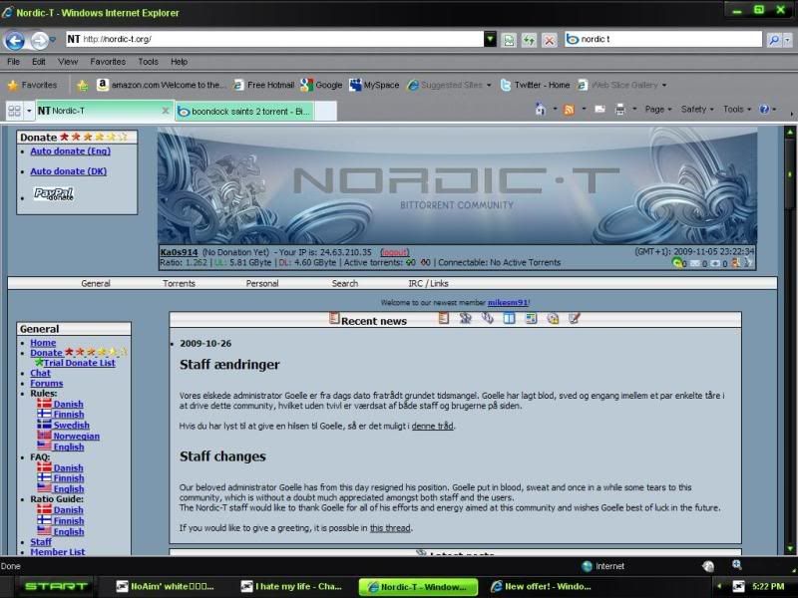Click the orange RSS Feeds icon

point(569,109)
